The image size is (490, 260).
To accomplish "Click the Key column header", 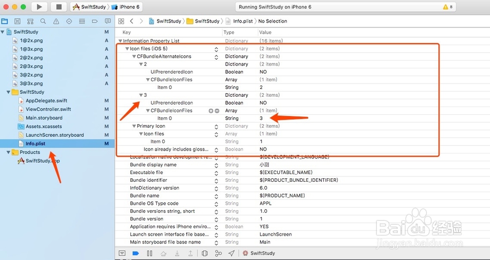I will (126, 32).
